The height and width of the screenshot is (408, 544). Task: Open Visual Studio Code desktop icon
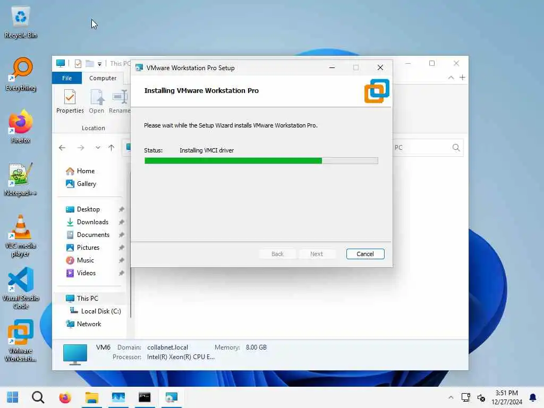point(21,288)
